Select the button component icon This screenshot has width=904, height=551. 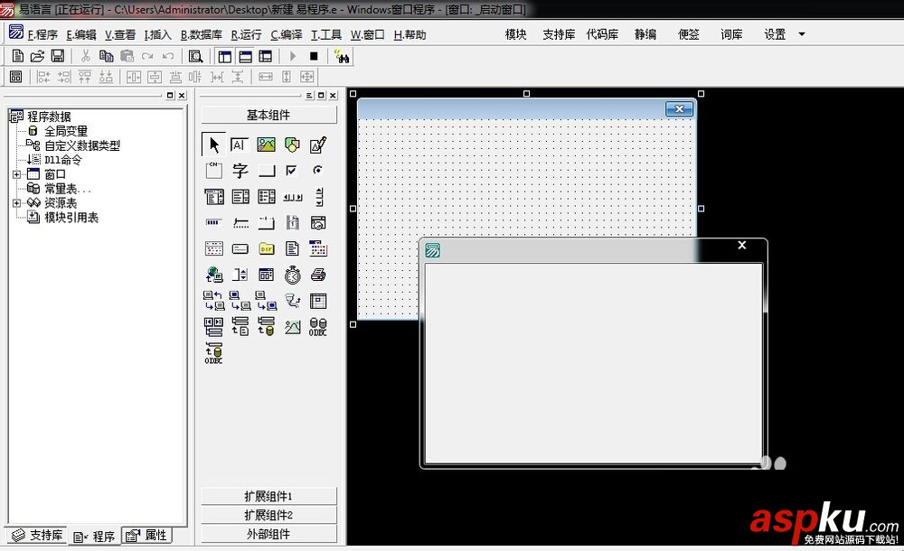[267, 171]
